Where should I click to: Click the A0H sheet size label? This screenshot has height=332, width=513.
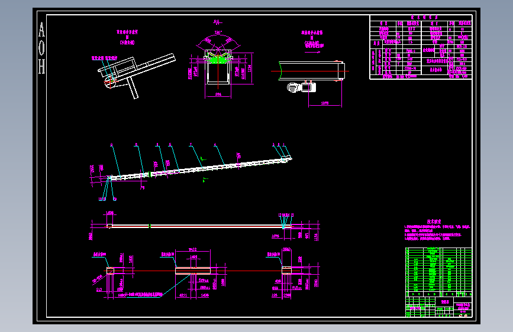click(41, 48)
